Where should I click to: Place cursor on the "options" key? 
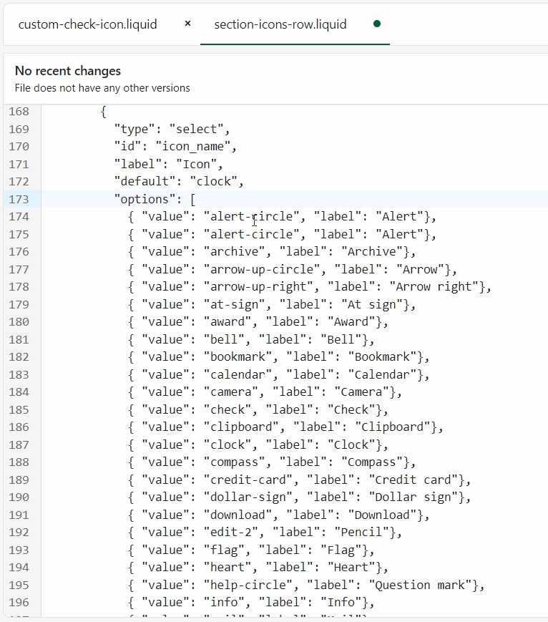pyautogui.click(x=145, y=199)
